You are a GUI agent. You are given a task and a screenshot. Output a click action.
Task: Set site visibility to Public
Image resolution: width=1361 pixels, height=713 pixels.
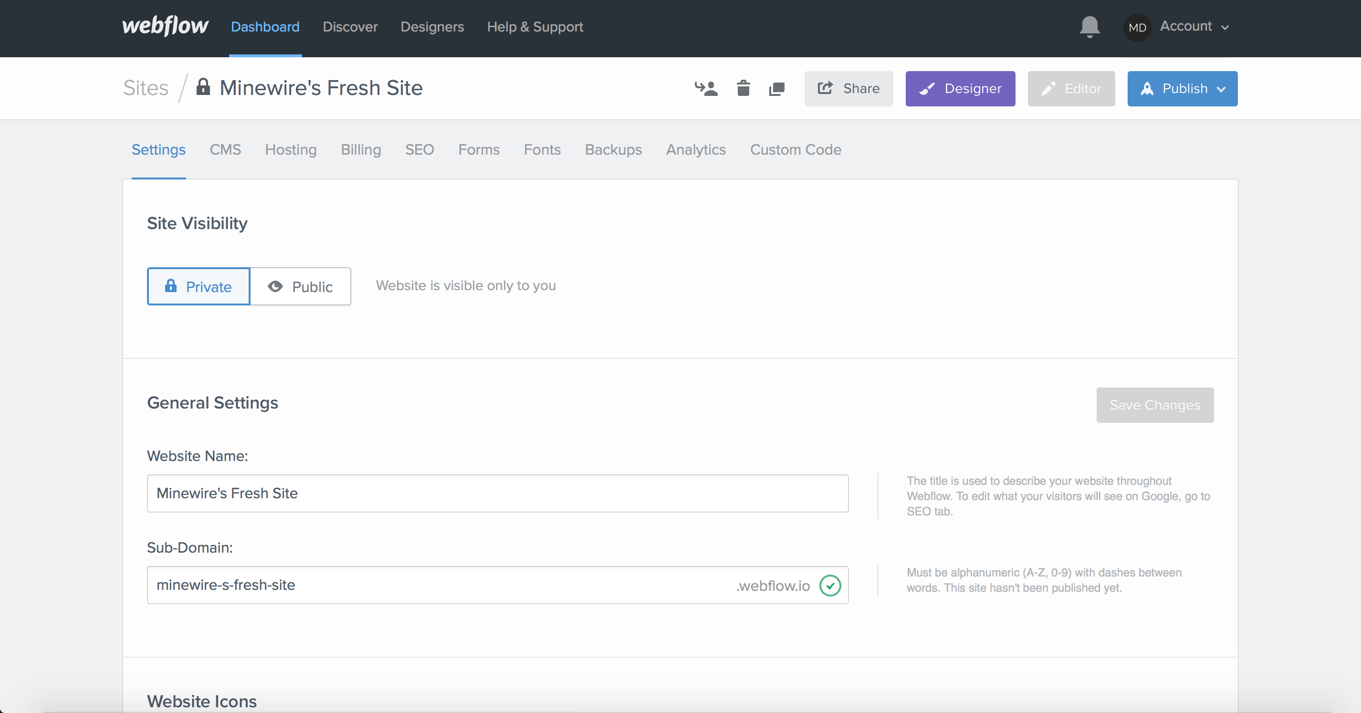pos(300,286)
